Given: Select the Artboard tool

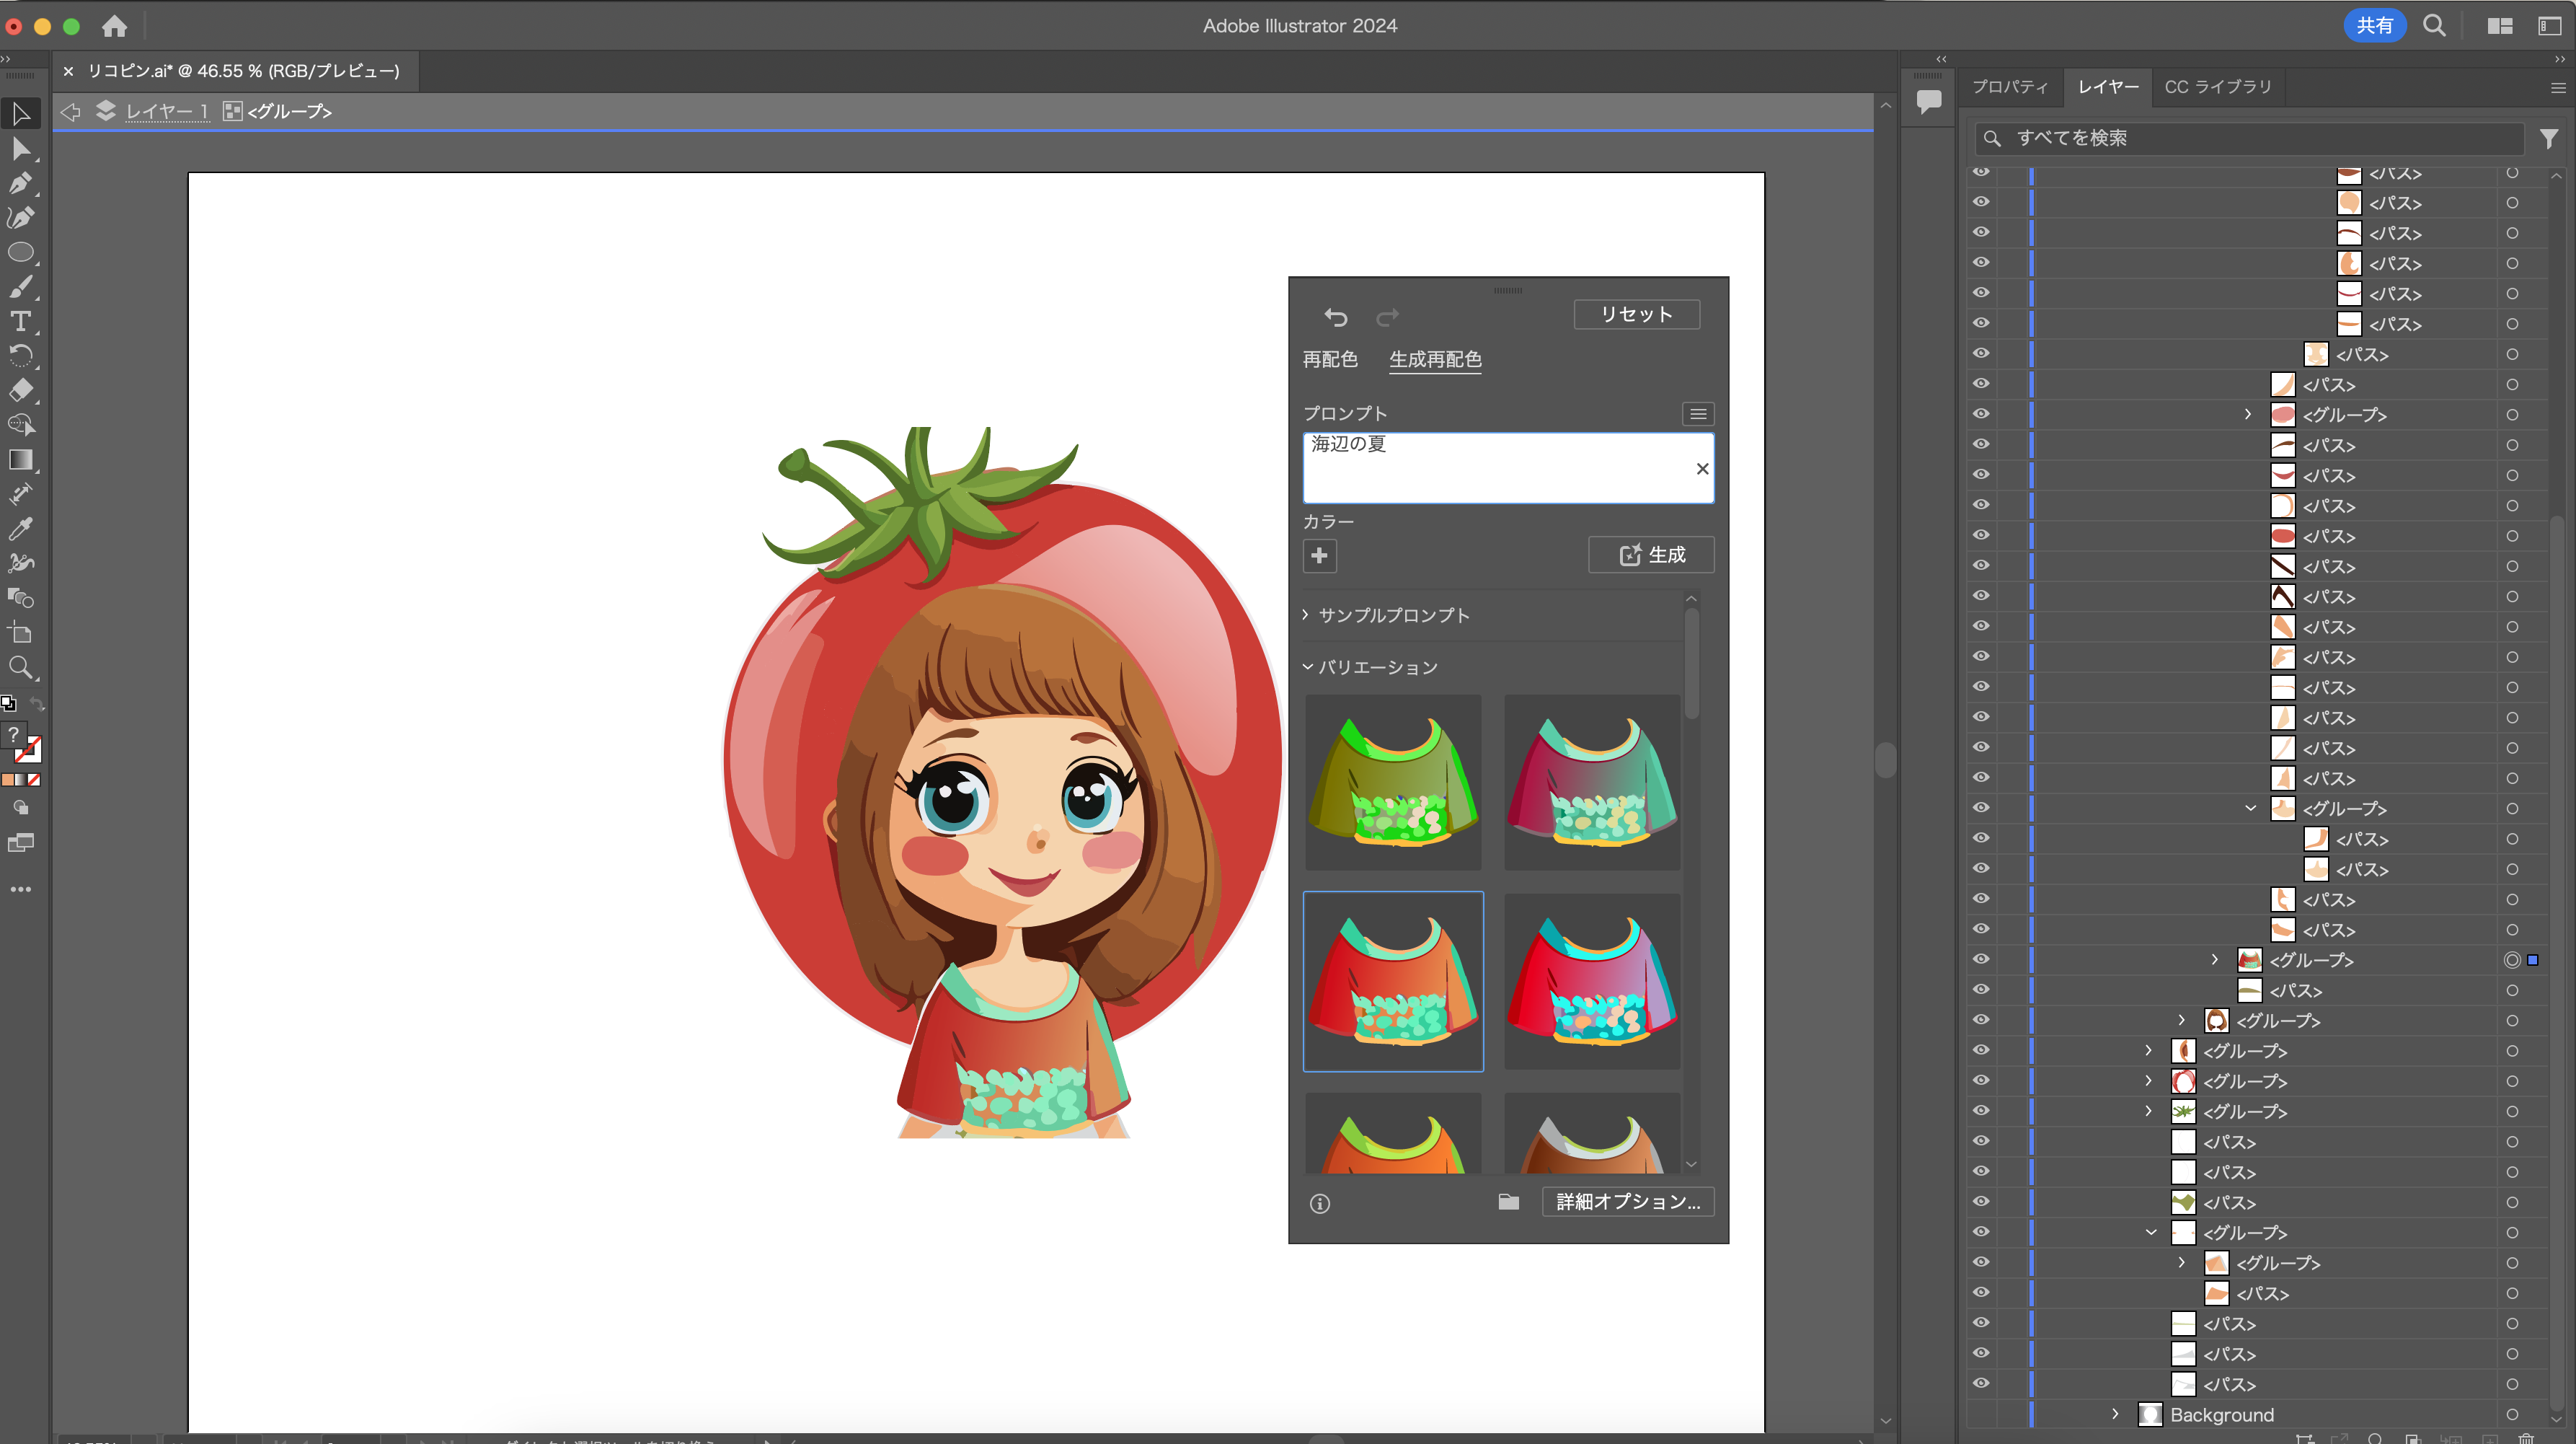Looking at the screenshot, I should click(x=21, y=633).
